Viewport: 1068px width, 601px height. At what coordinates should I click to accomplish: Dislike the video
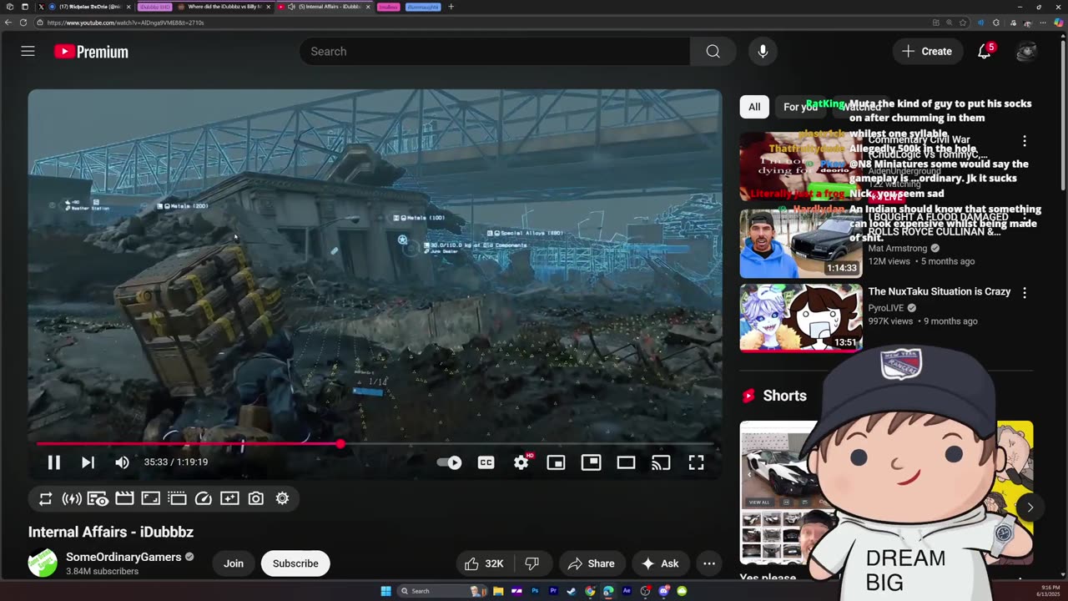click(x=531, y=563)
